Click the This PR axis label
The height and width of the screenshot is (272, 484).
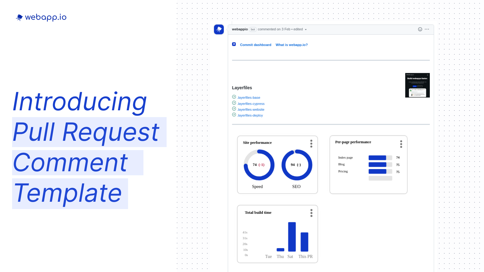[x=306, y=256]
